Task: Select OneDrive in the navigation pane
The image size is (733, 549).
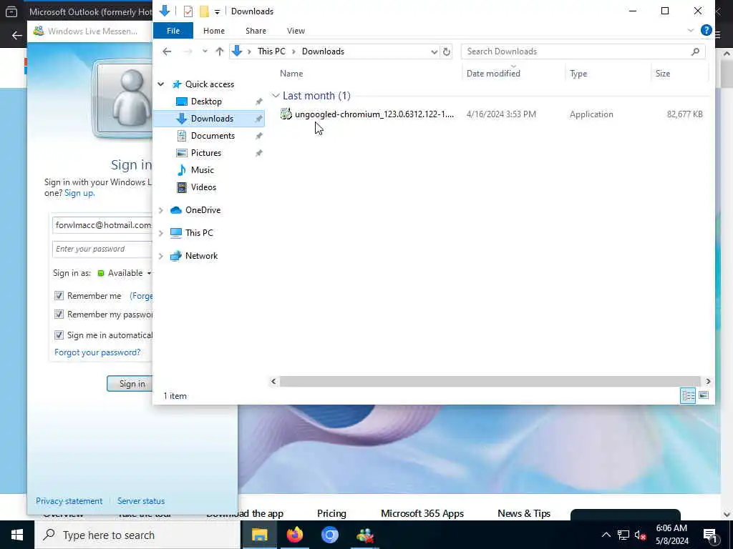Action: 203,210
